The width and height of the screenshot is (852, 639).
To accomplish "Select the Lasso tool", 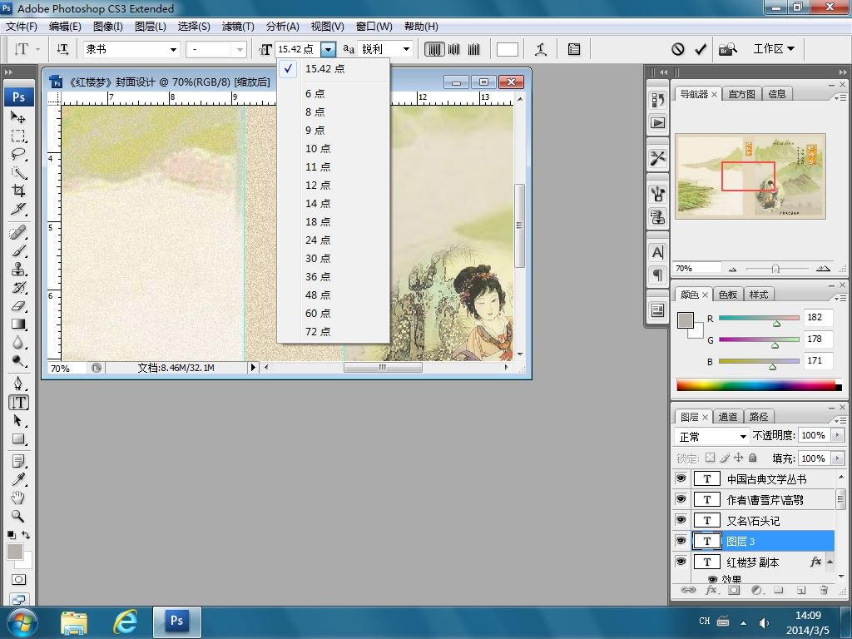I will pos(18,154).
